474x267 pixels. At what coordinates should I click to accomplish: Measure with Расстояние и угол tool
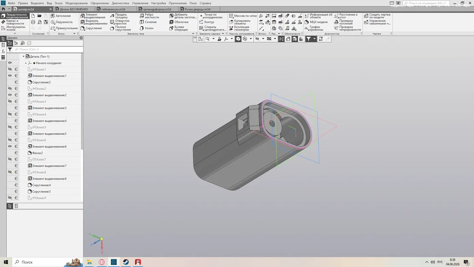coord(346,16)
